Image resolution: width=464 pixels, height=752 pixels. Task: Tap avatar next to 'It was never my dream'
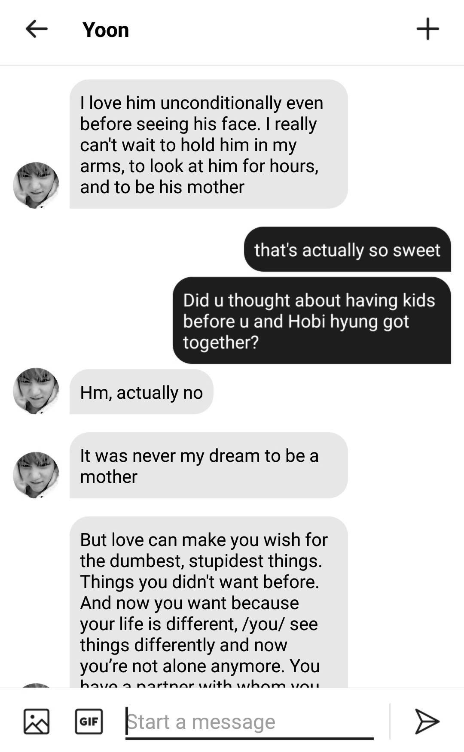(36, 475)
